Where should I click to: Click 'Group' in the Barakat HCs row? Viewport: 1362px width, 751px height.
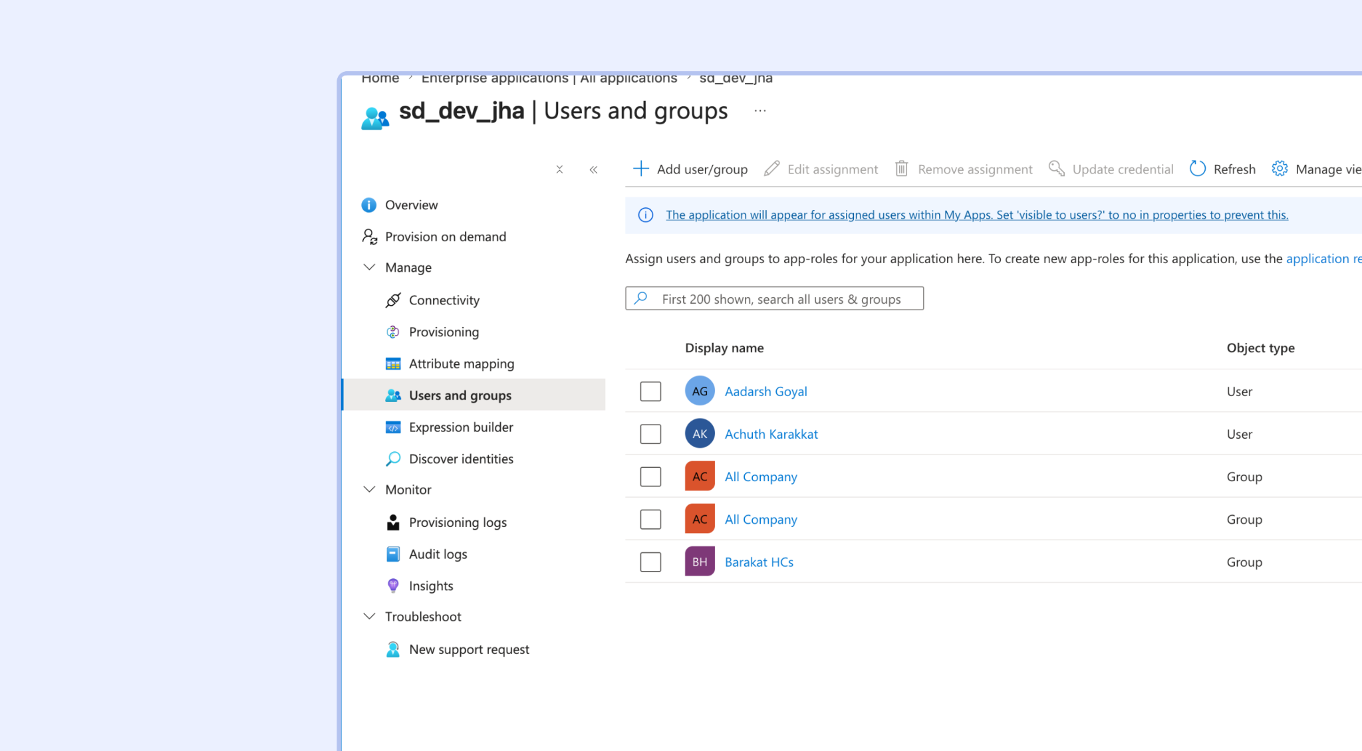[1244, 562]
